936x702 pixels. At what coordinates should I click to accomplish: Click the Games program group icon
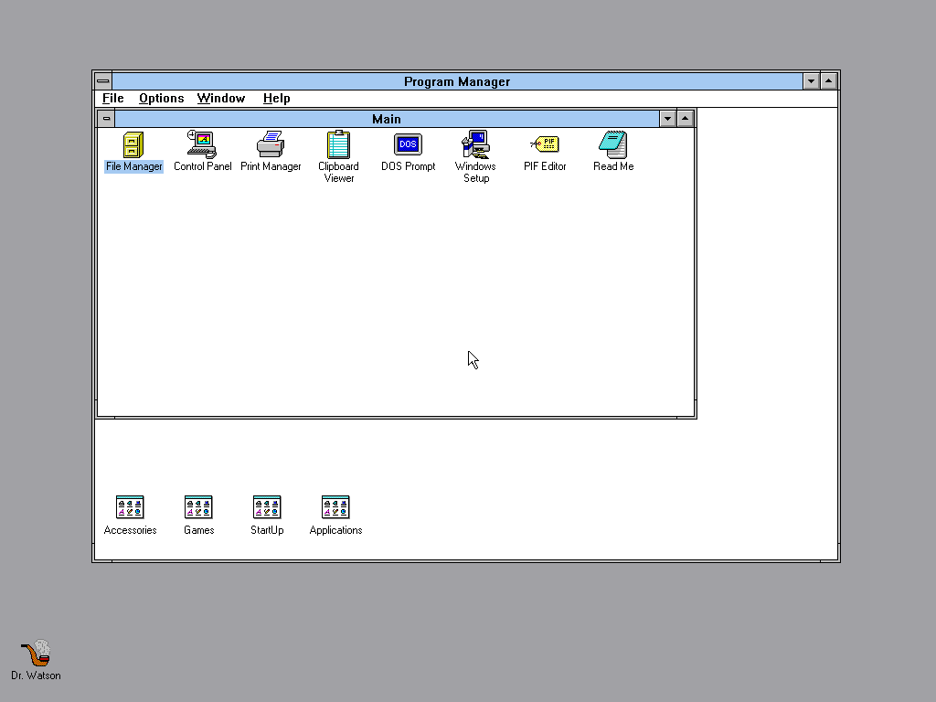pyautogui.click(x=198, y=507)
